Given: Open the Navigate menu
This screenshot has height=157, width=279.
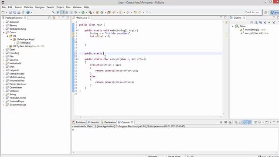Looking at the screenshot, I should click(40, 7).
